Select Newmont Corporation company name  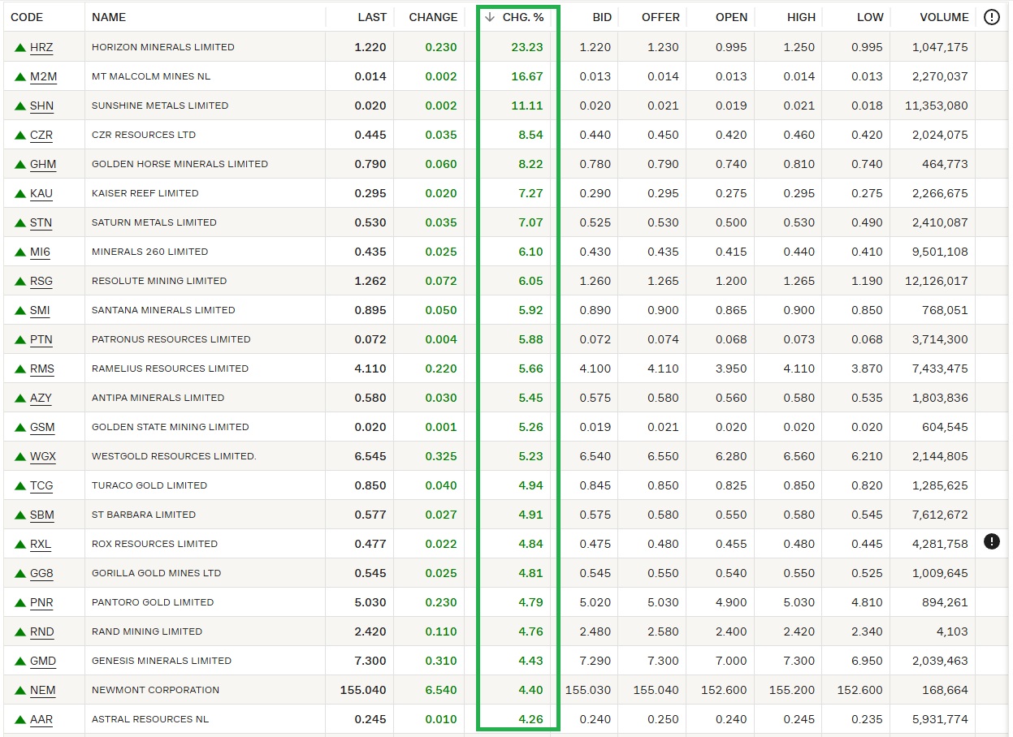point(155,690)
